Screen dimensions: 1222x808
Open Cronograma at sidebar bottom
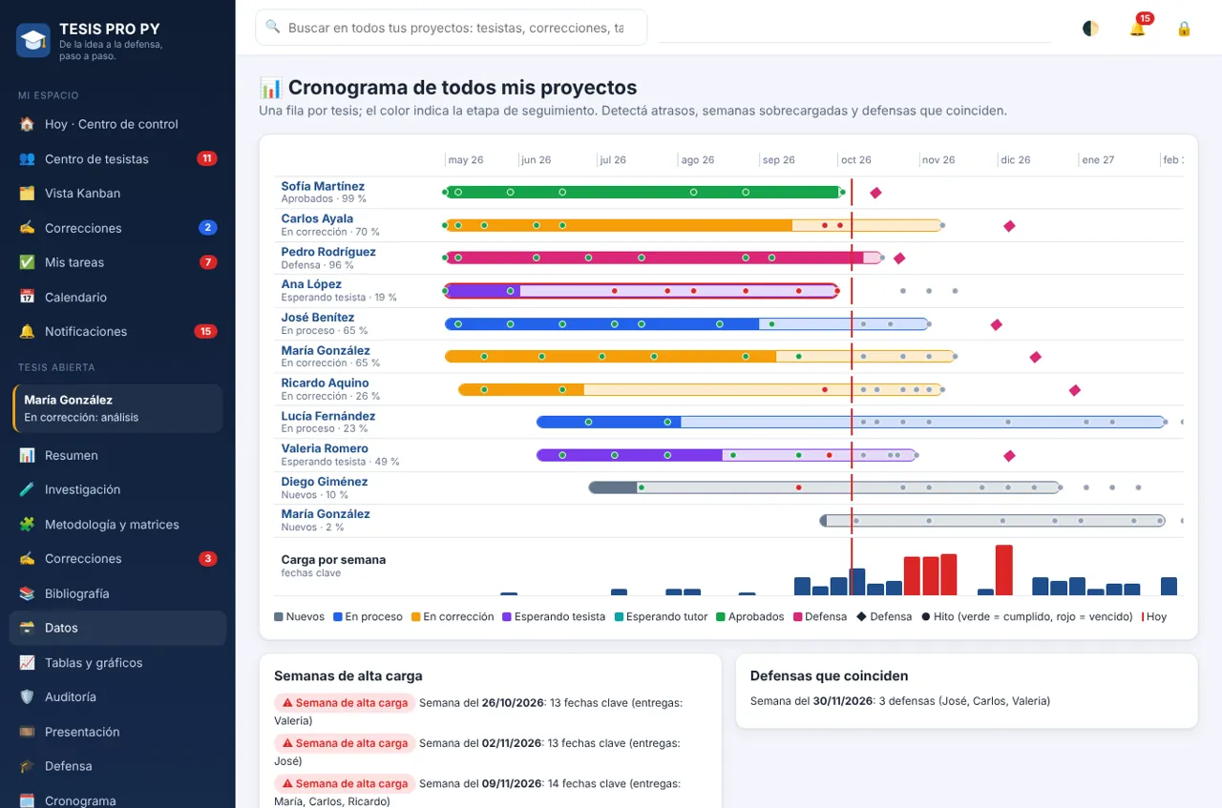click(117, 799)
